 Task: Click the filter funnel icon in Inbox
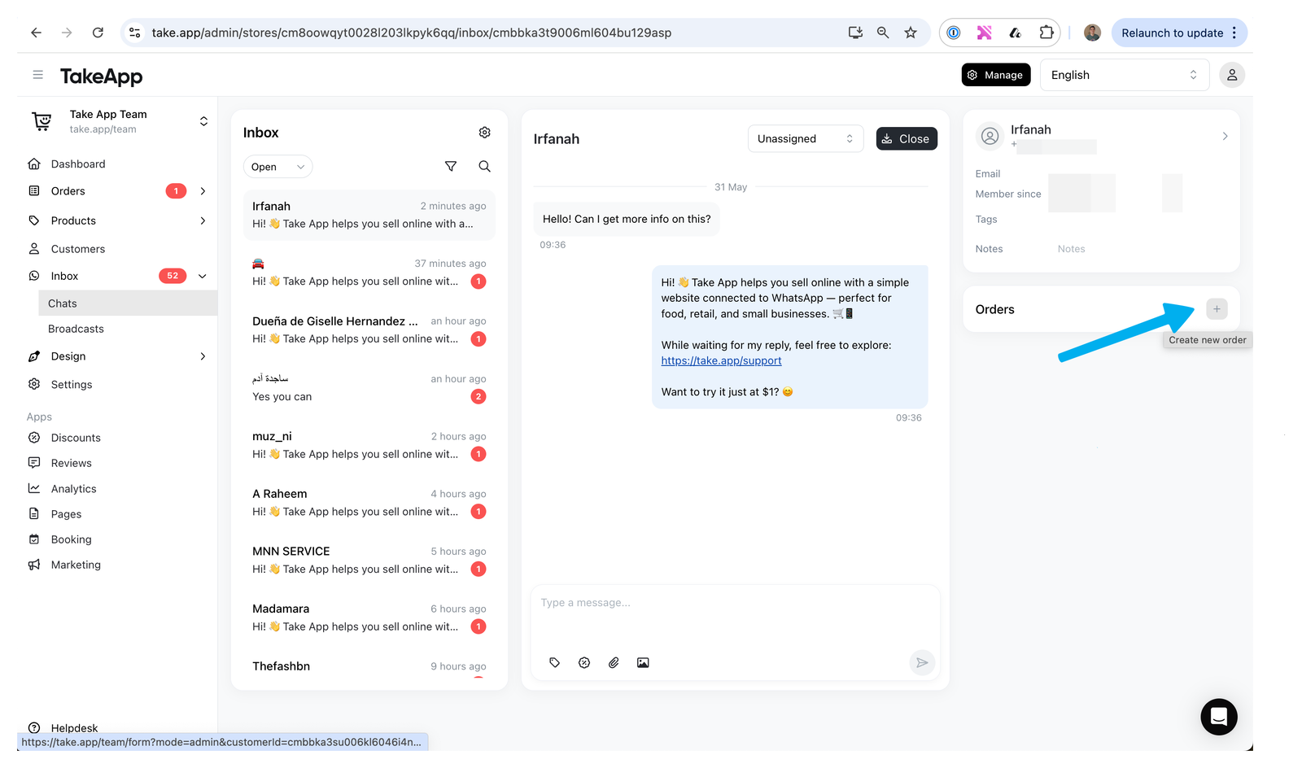pyautogui.click(x=451, y=167)
